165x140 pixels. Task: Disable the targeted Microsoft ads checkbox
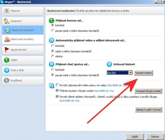pyautogui.click(x=57, y=96)
